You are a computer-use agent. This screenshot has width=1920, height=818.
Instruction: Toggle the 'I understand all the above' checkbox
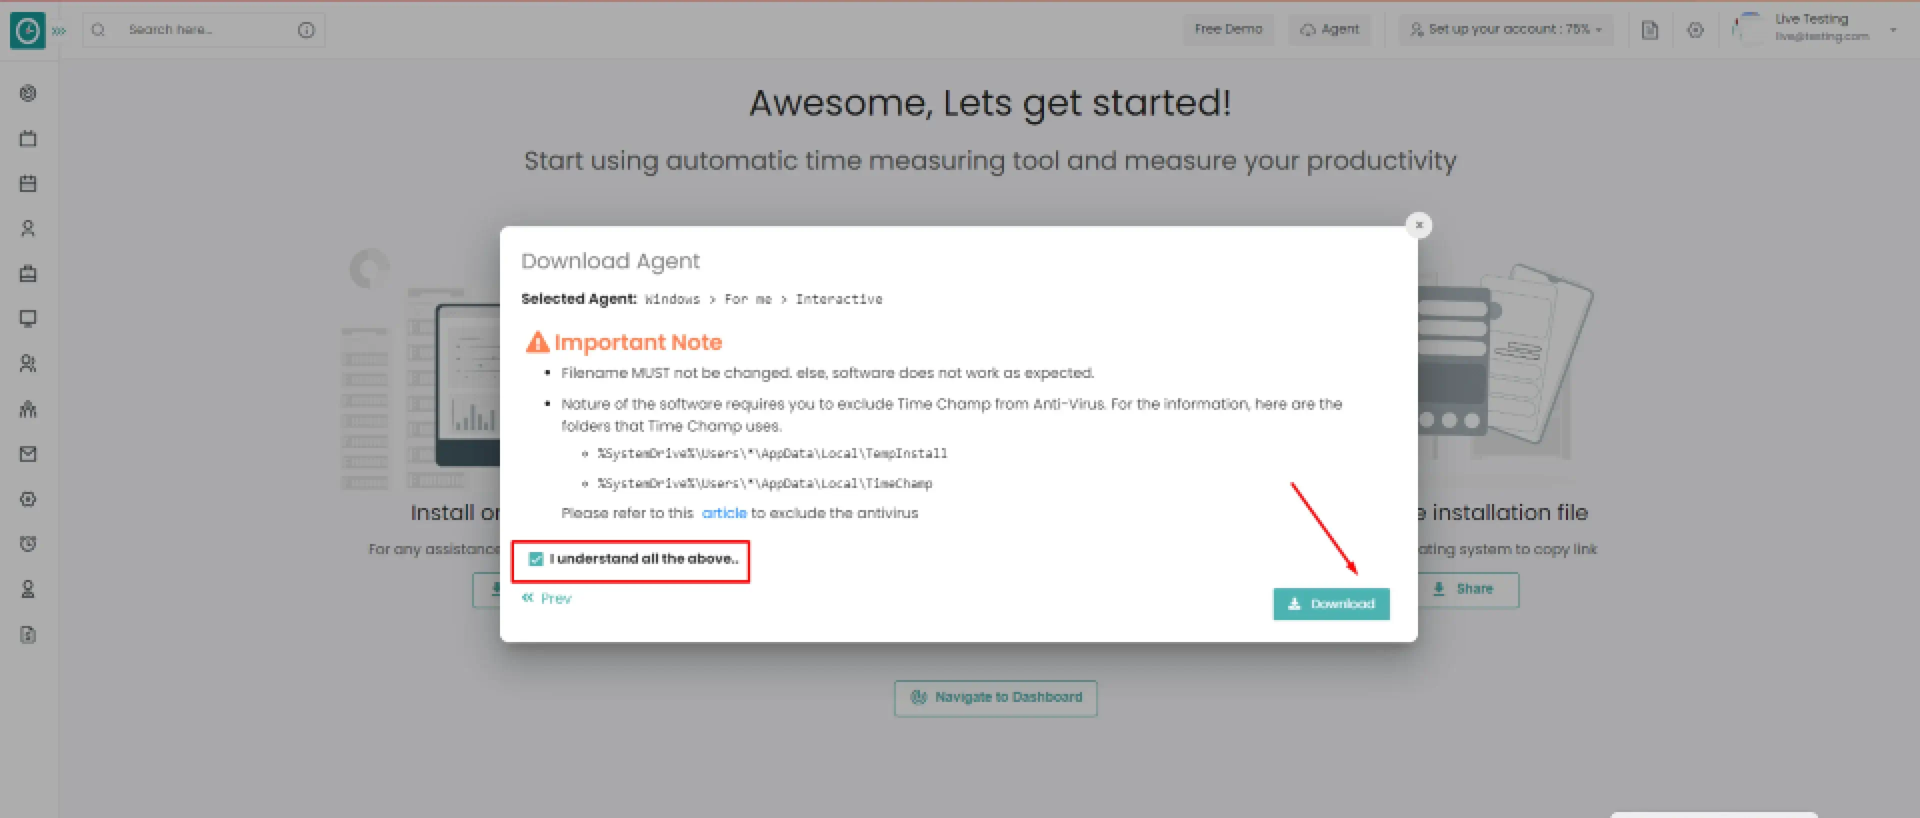point(536,559)
